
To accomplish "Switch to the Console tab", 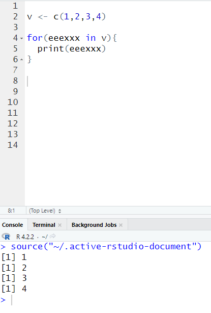I will 12,225.
